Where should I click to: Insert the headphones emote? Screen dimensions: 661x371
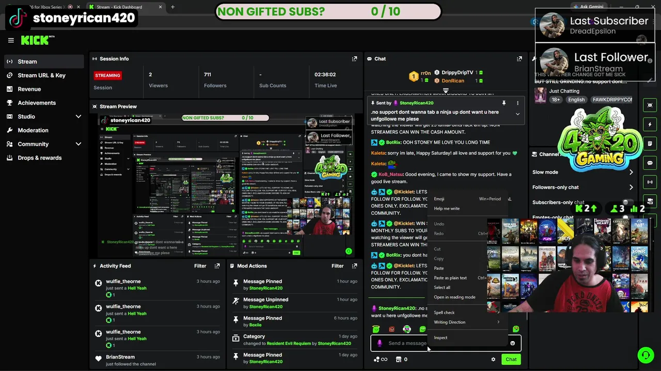[407, 329]
